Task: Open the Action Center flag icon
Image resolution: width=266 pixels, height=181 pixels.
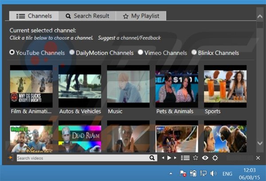Action: point(183,173)
